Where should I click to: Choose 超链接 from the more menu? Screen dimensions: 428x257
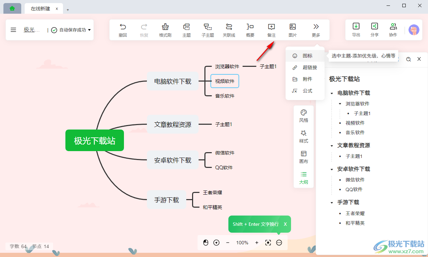(x=305, y=68)
